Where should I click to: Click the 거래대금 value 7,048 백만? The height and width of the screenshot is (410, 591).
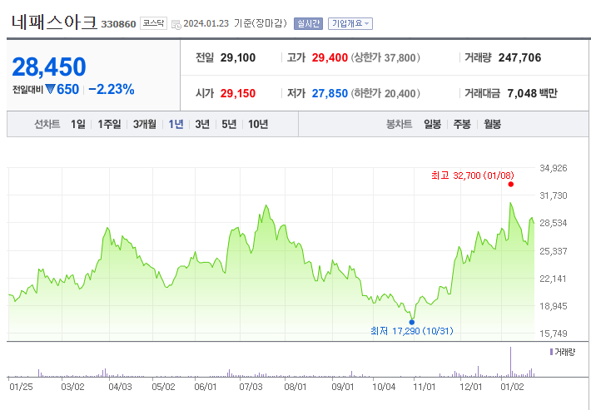(x=532, y=93)
